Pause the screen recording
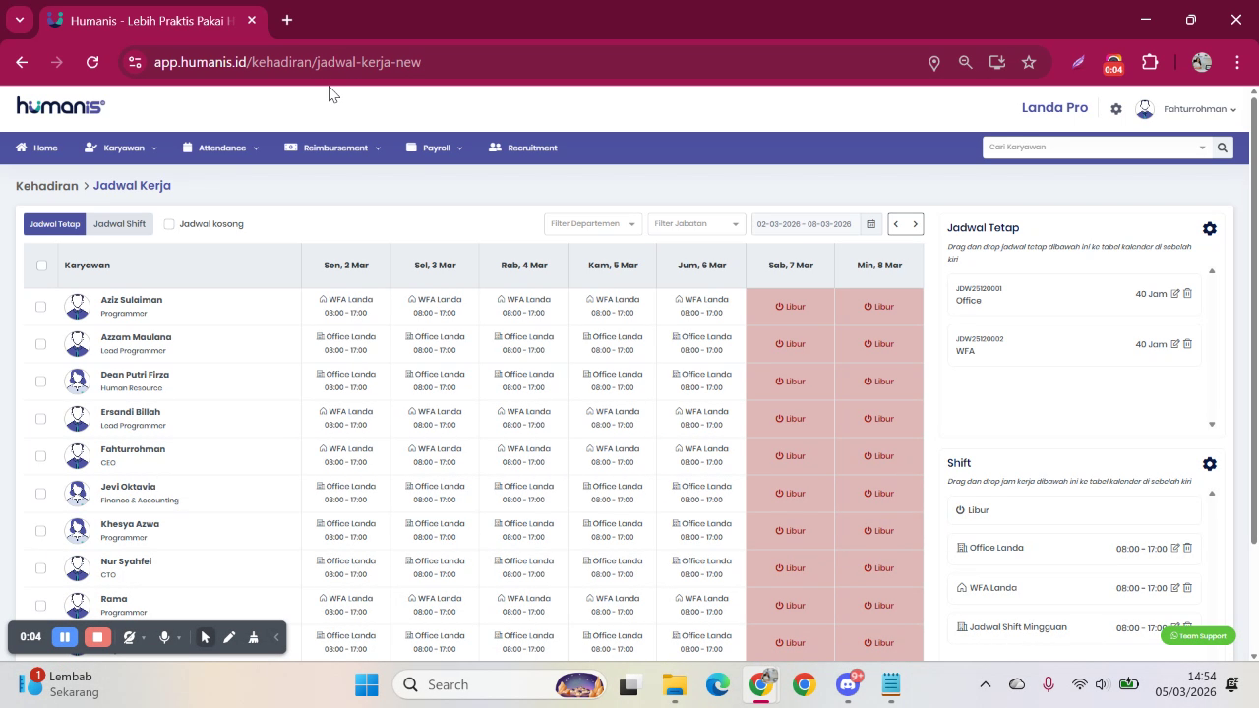 coord(65,637)
